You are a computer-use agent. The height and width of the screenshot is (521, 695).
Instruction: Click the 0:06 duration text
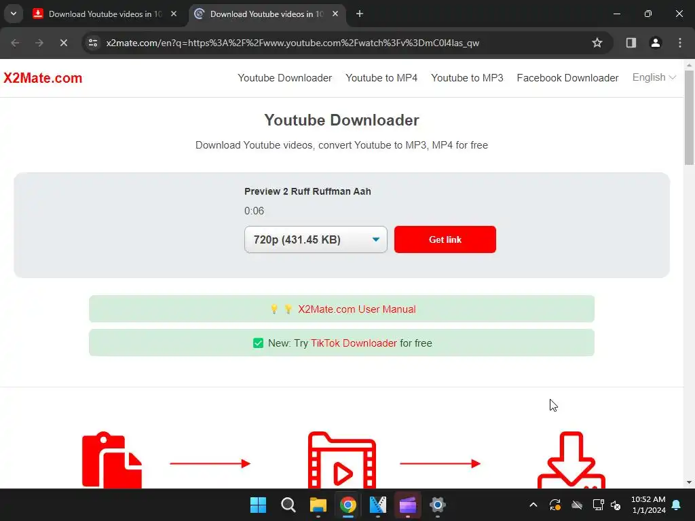[254, 211]
